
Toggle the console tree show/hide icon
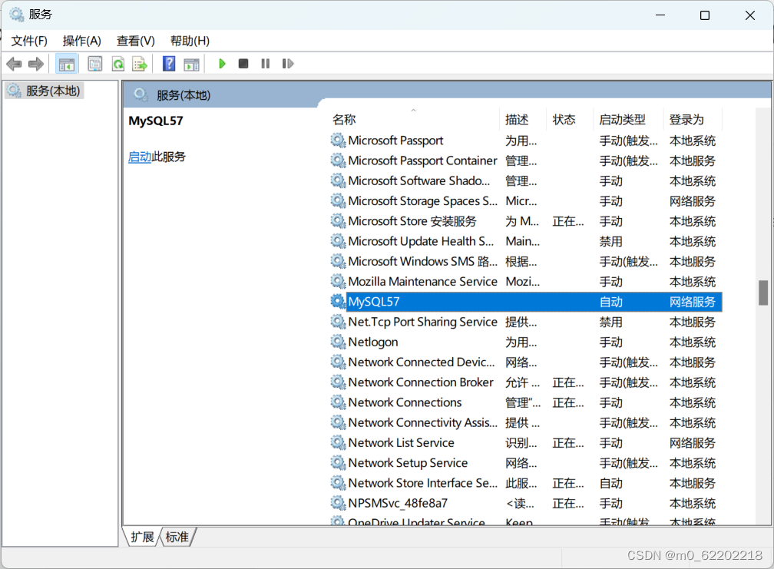66,64
